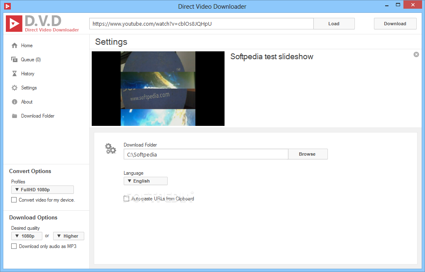
Task: Open Queue (0) in the sidebar
Action: [31, 60]
